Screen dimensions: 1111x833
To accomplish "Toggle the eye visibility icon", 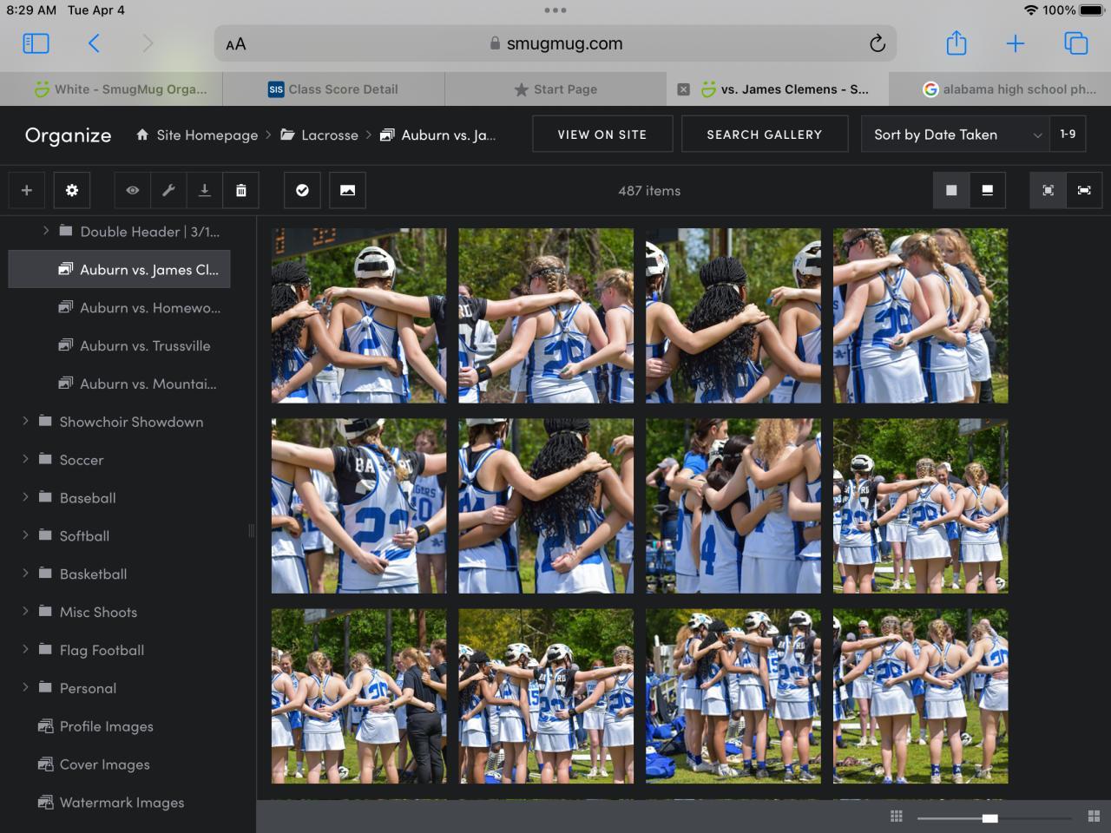I will pos(132,191).
